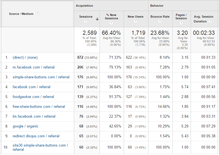219x155 pixels.
Task: Click 91.37% in foodgawker row
Action: pyautogui.click(x=115, y=97)
